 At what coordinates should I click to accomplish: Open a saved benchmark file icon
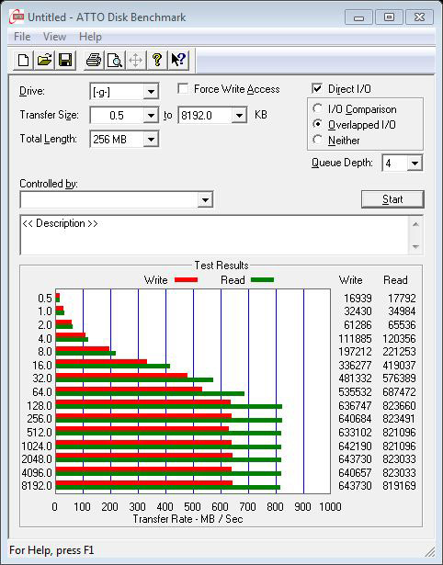click(x=44, y=60)
